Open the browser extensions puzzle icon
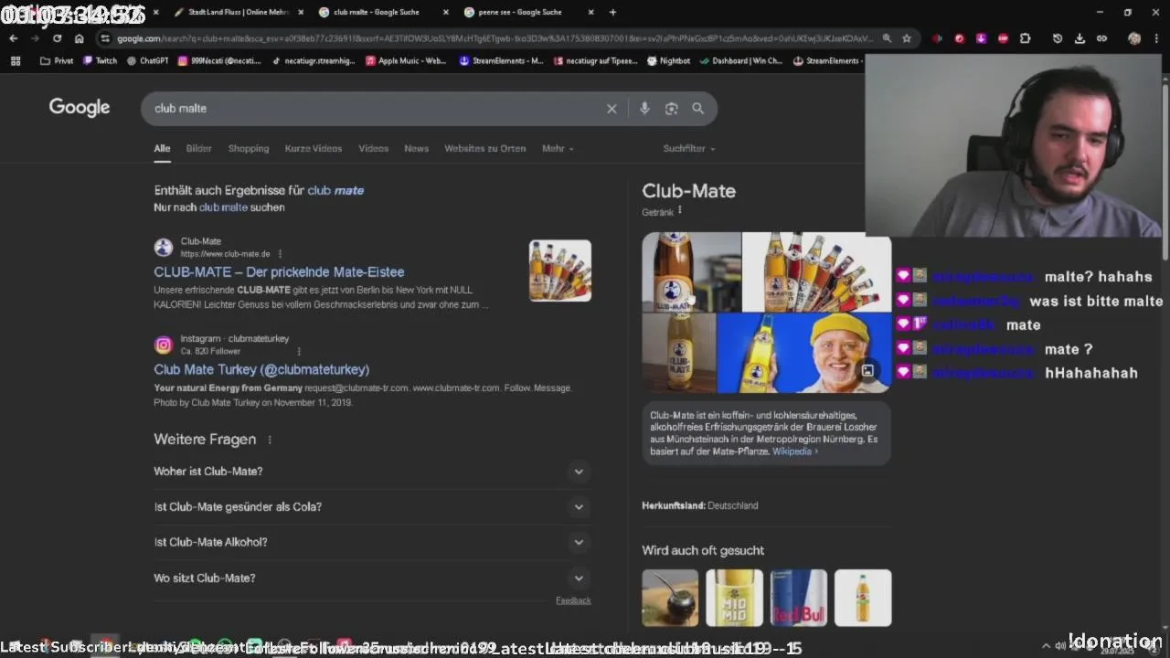 pos(1025,38)
